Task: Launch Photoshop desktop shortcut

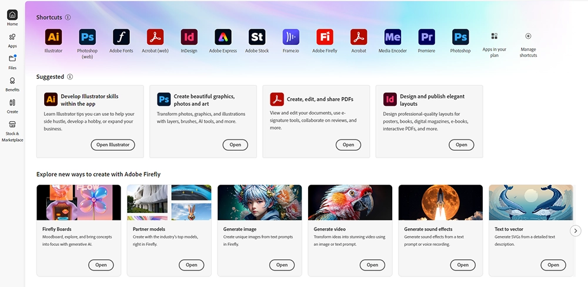Action: [460, 37]
